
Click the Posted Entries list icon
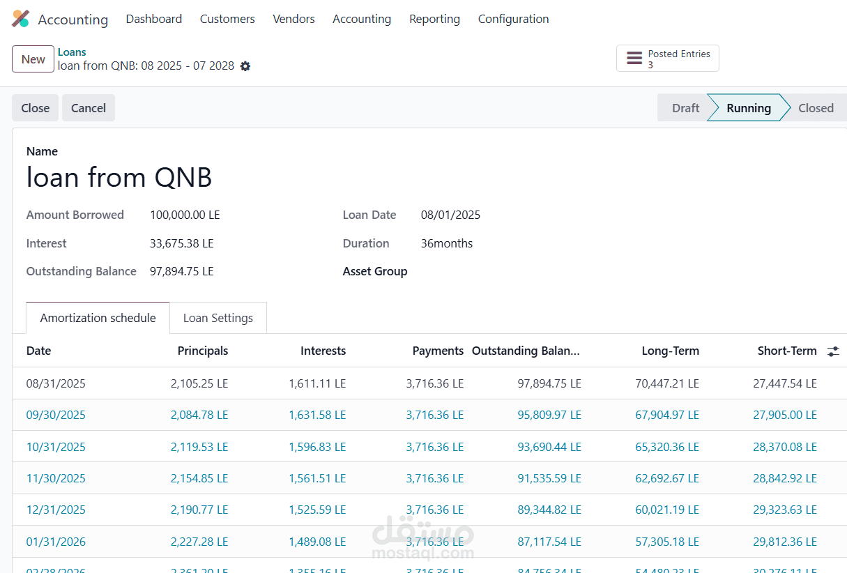[634, 59]
